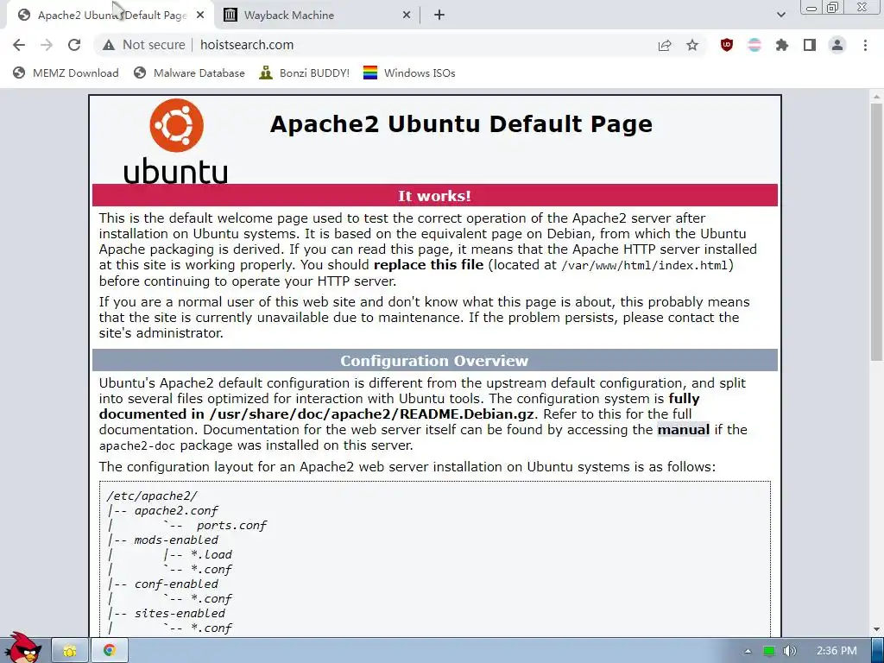Click the apache2.conf tree entry

(176, 511)
